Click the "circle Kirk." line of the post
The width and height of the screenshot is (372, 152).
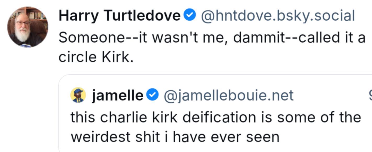click(96, 57)
